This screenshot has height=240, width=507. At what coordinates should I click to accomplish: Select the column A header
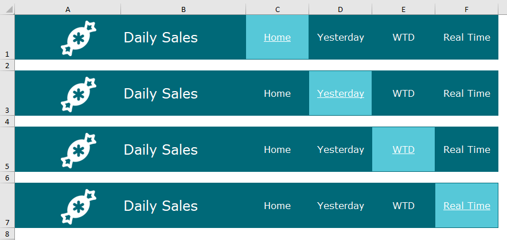68,10
